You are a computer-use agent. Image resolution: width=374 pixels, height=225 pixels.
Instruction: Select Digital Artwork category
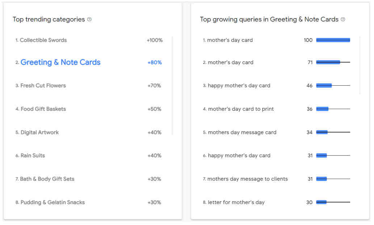pyautogui.click(x=39, y=132)
